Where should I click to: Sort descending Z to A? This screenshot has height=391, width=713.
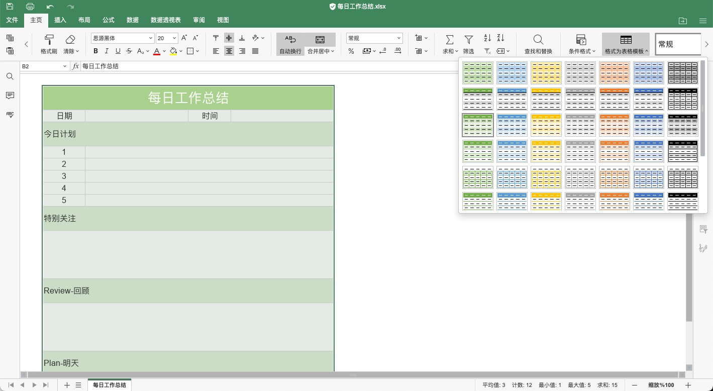500,38
